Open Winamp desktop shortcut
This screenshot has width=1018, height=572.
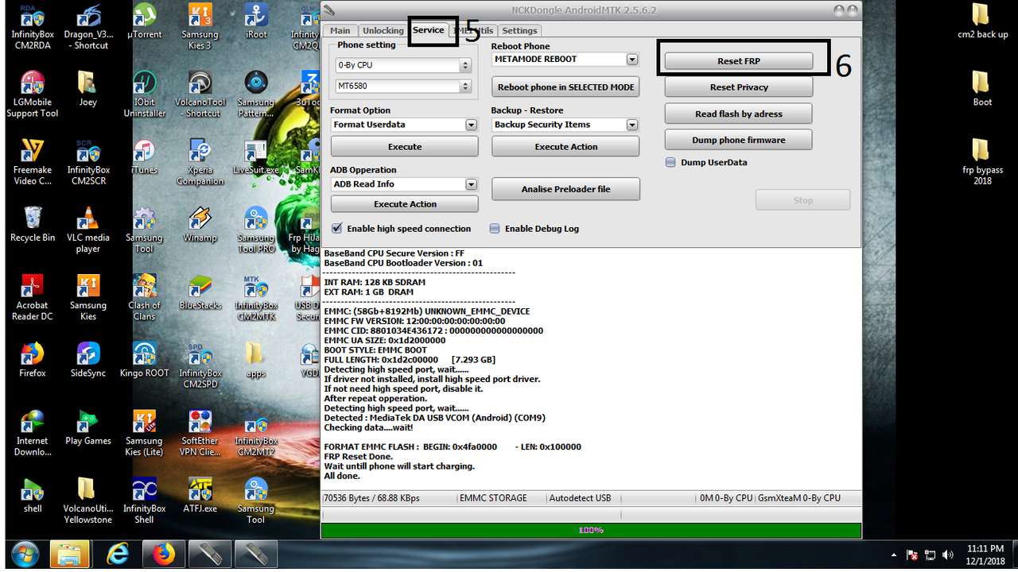(200, 224)
